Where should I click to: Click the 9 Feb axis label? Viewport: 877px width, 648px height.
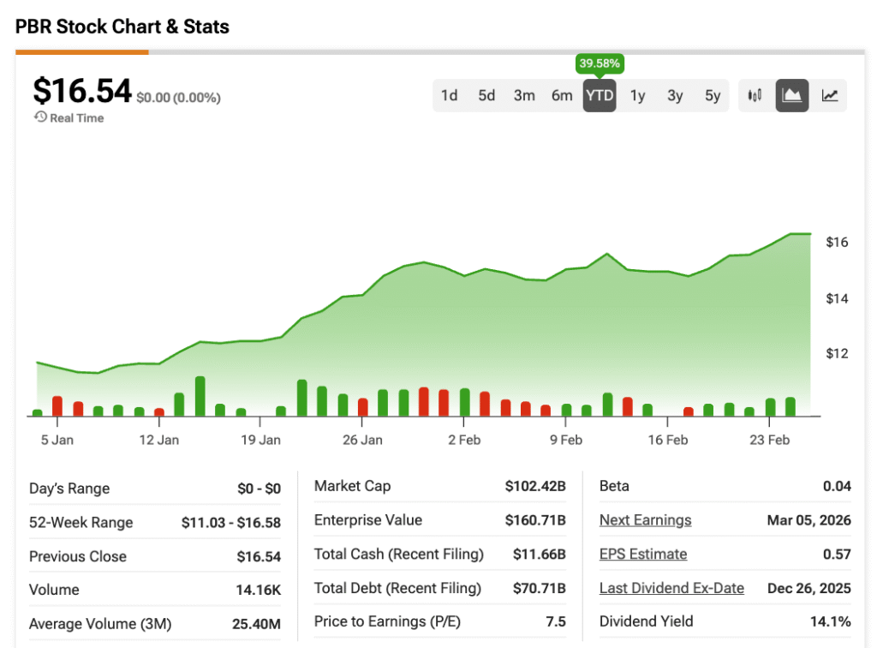[566, 440]
